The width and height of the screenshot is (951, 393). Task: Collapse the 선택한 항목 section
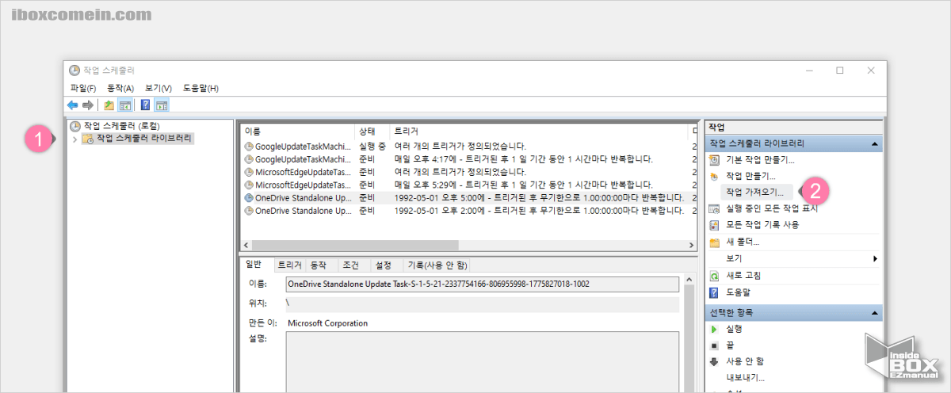(x=875, y=314)
